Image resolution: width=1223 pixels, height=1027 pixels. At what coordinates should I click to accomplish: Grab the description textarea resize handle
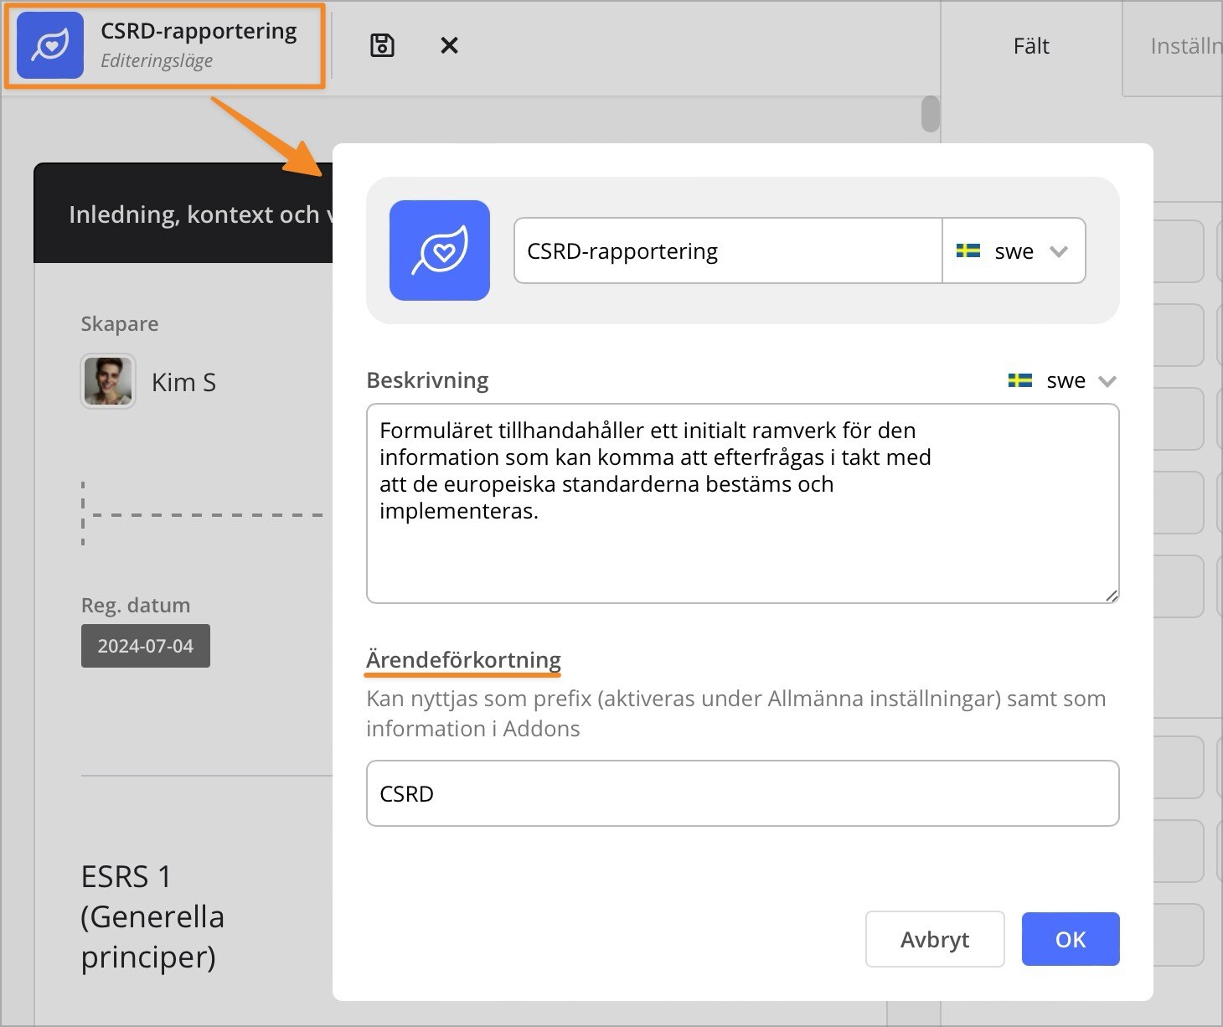point(1111,595)
